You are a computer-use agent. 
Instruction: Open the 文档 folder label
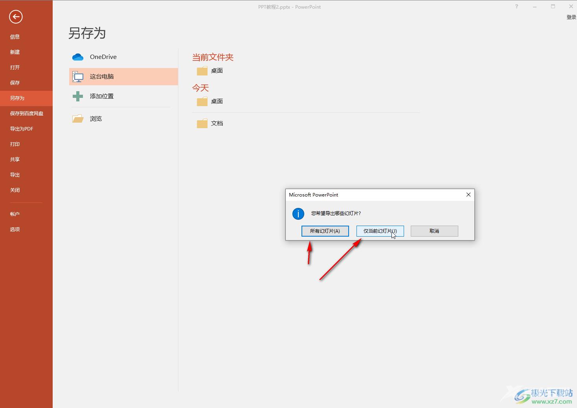tap(217, 123)
